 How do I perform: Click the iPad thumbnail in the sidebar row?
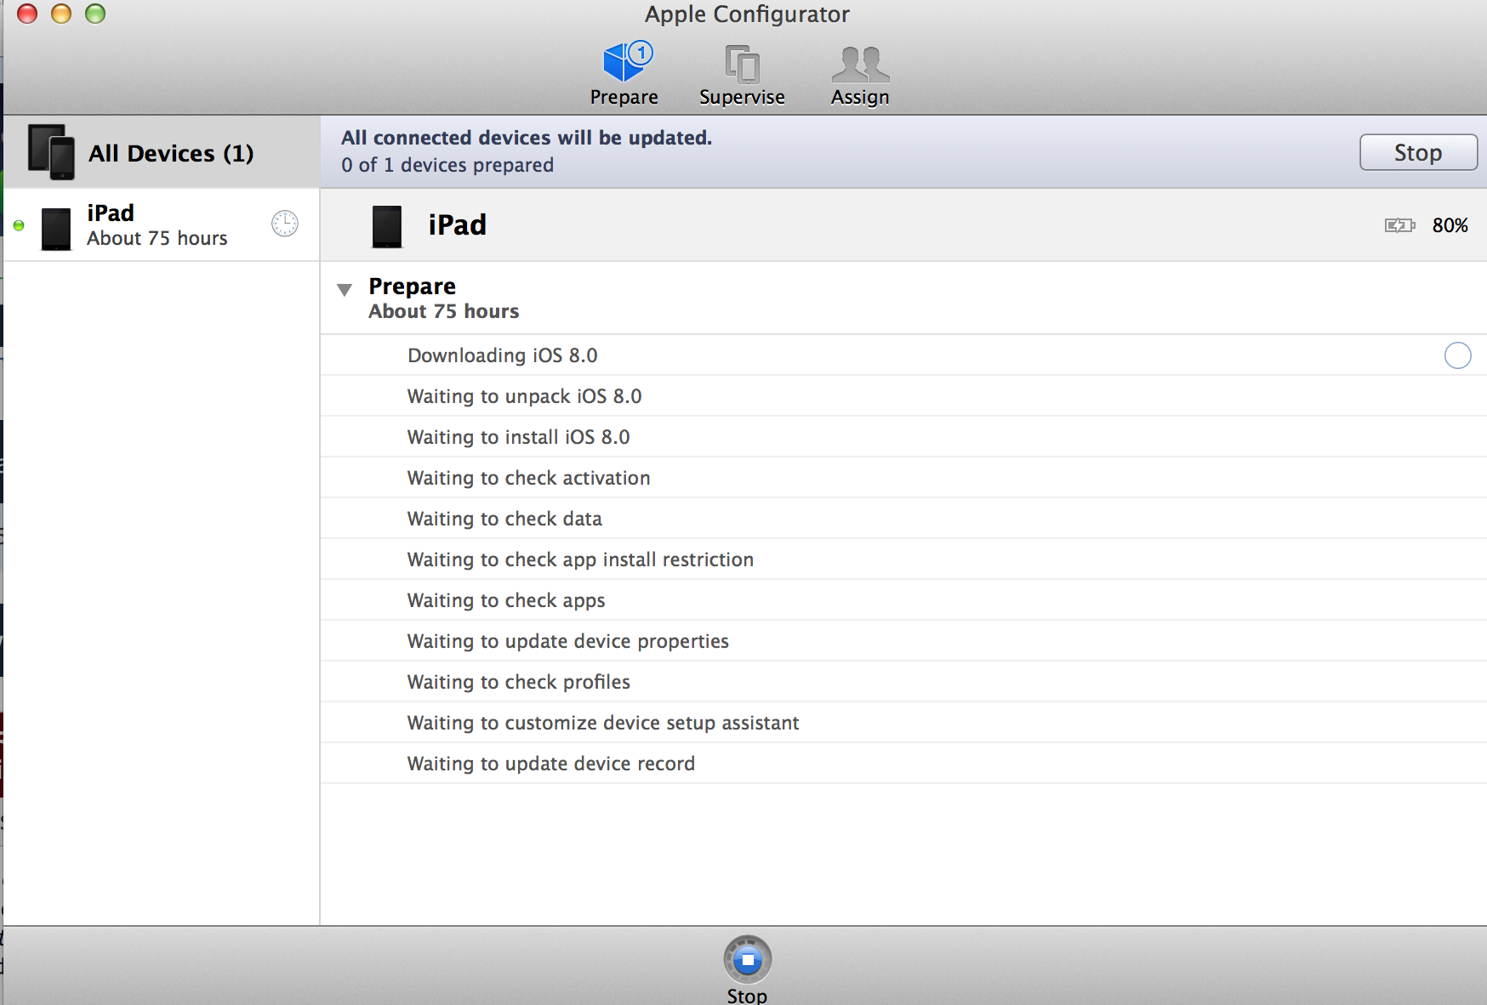pyautogui.click(x=56, y=229)
